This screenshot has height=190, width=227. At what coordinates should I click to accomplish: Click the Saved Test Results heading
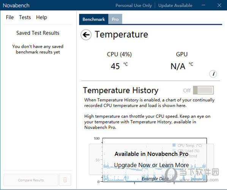pos(38,33)
